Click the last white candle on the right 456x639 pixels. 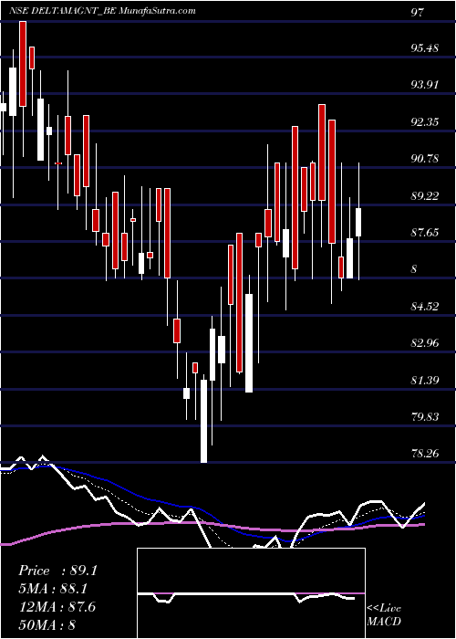(x=358, y=222)
